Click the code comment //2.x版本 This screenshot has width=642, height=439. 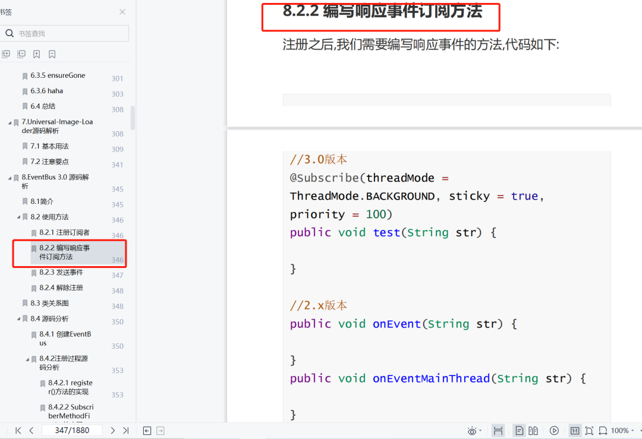tap(318, 305)
